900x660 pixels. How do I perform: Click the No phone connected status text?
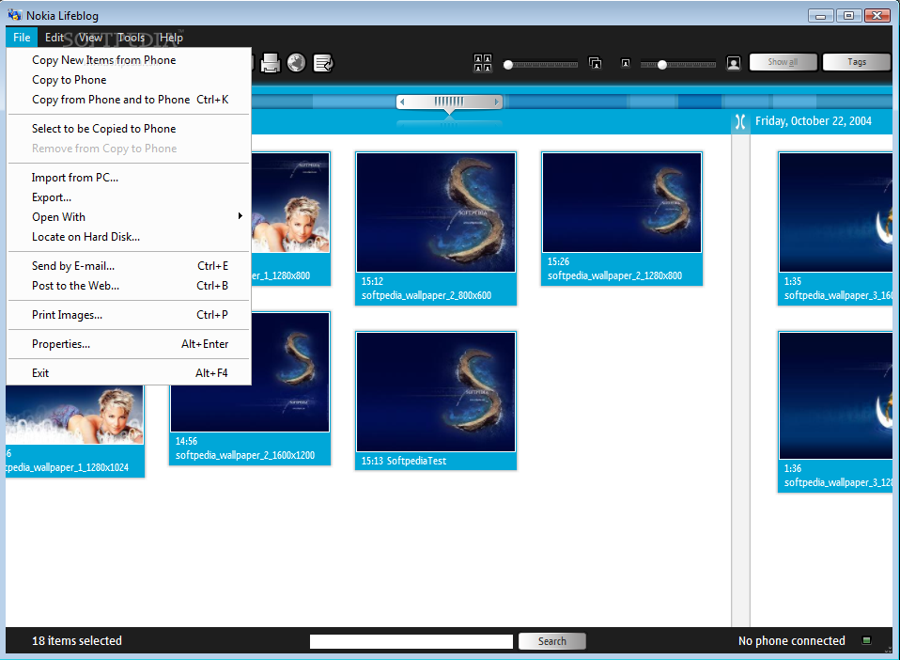[792, 640]
